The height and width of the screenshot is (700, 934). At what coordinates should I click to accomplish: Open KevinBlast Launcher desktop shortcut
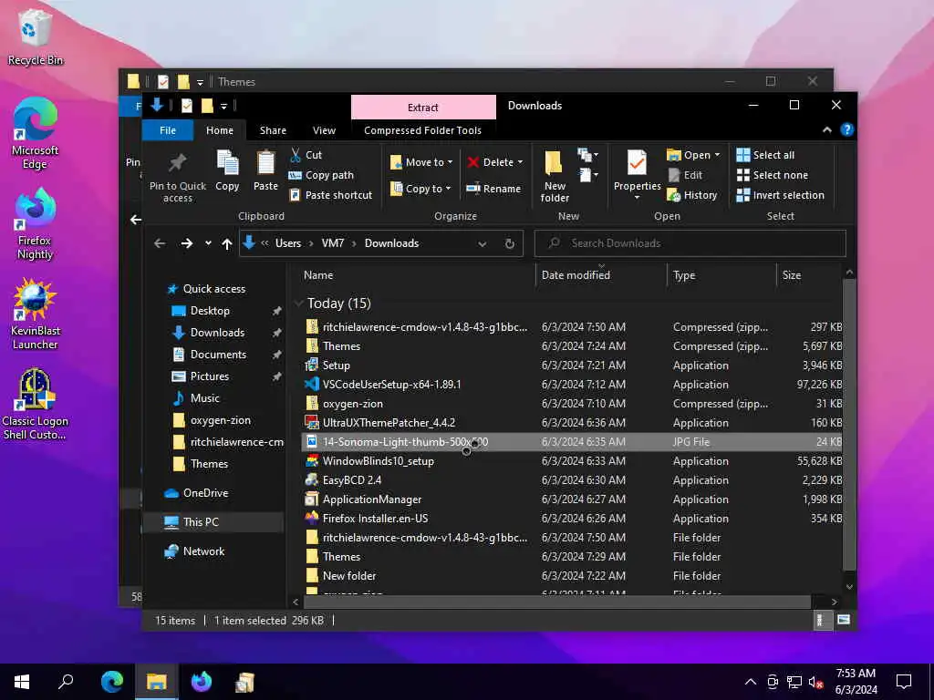tap(36, 314)
